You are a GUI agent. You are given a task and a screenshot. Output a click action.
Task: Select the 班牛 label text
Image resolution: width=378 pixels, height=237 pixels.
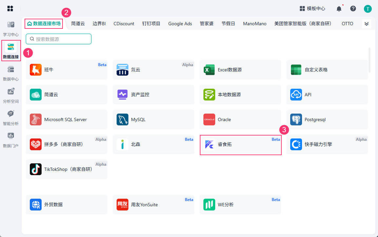[x=49, y=70]
